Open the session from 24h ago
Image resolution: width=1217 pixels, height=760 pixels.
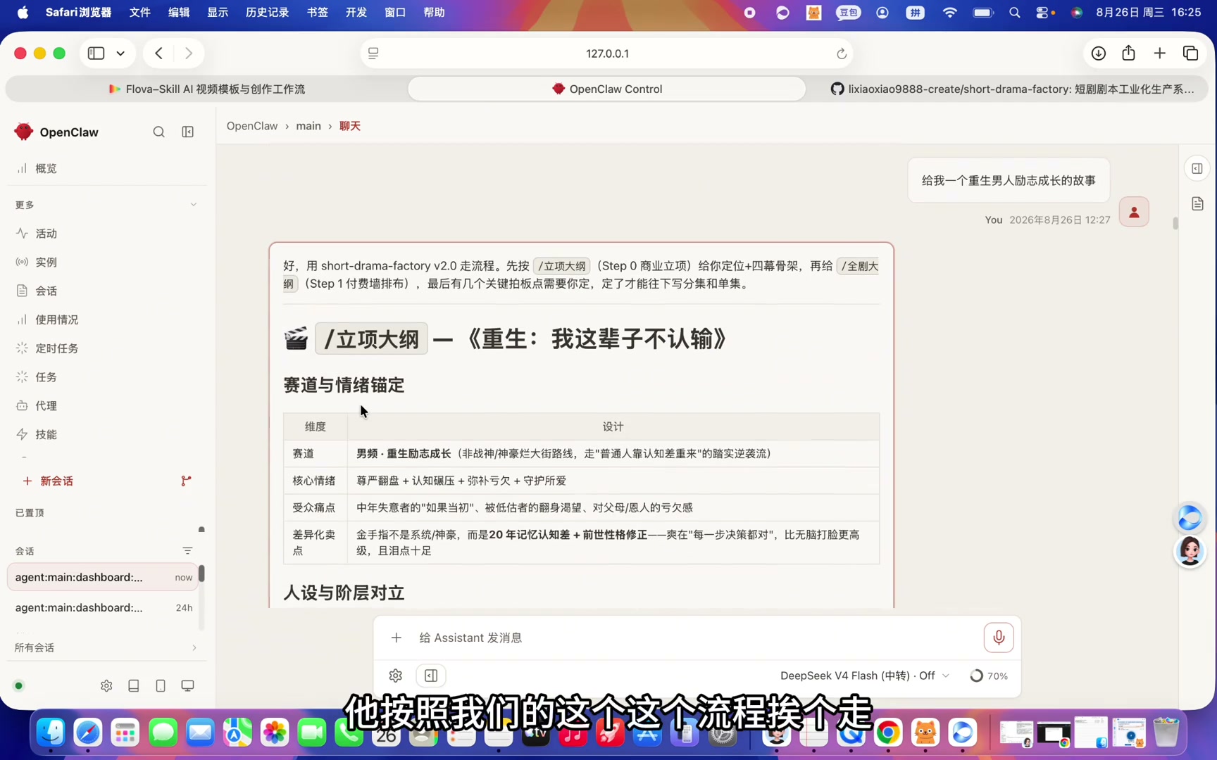tap(104, 608)
